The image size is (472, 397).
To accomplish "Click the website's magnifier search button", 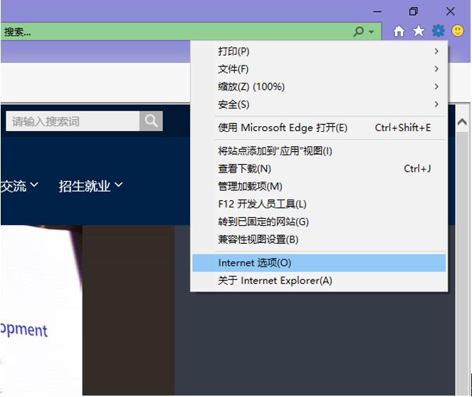I will [151, 121].
